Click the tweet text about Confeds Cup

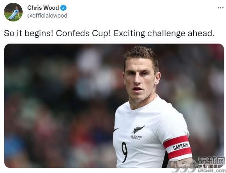pyautogui.click(x=109, y=34)
